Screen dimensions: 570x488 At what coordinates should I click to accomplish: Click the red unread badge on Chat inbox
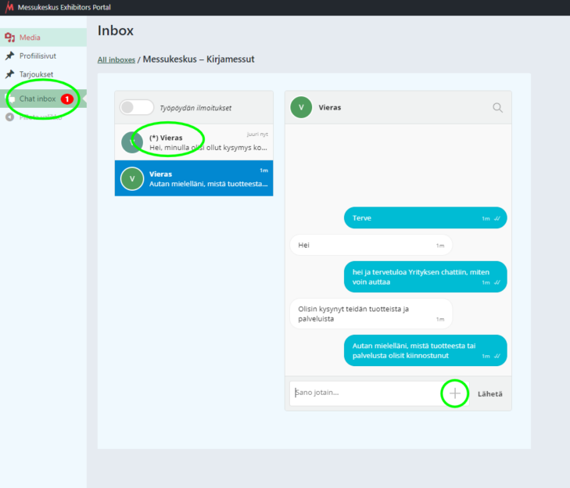pos(66,99)
